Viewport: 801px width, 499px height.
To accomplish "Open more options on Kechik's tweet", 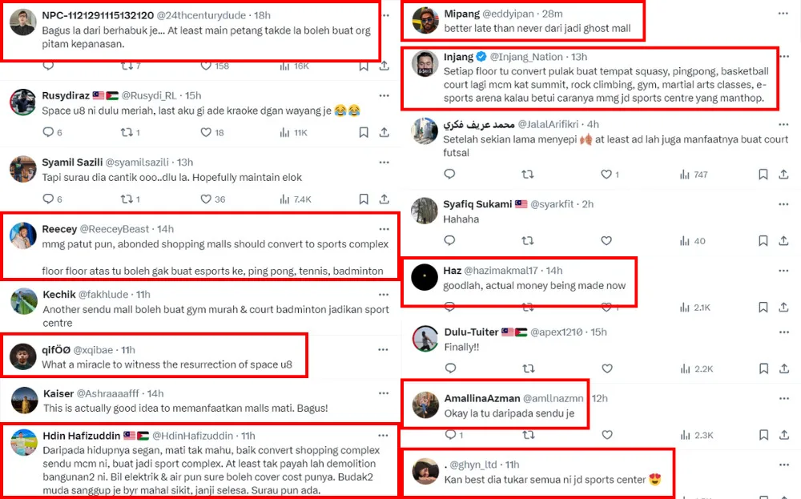I will 384,295.
